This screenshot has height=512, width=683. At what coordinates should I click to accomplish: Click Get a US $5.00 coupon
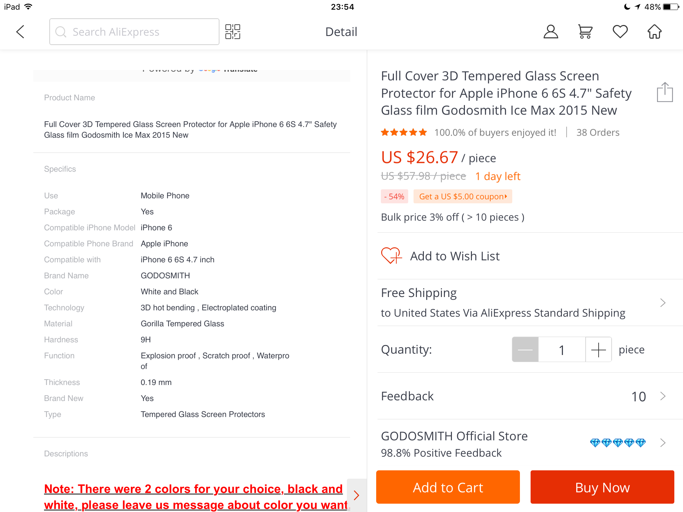click(463, 196)
